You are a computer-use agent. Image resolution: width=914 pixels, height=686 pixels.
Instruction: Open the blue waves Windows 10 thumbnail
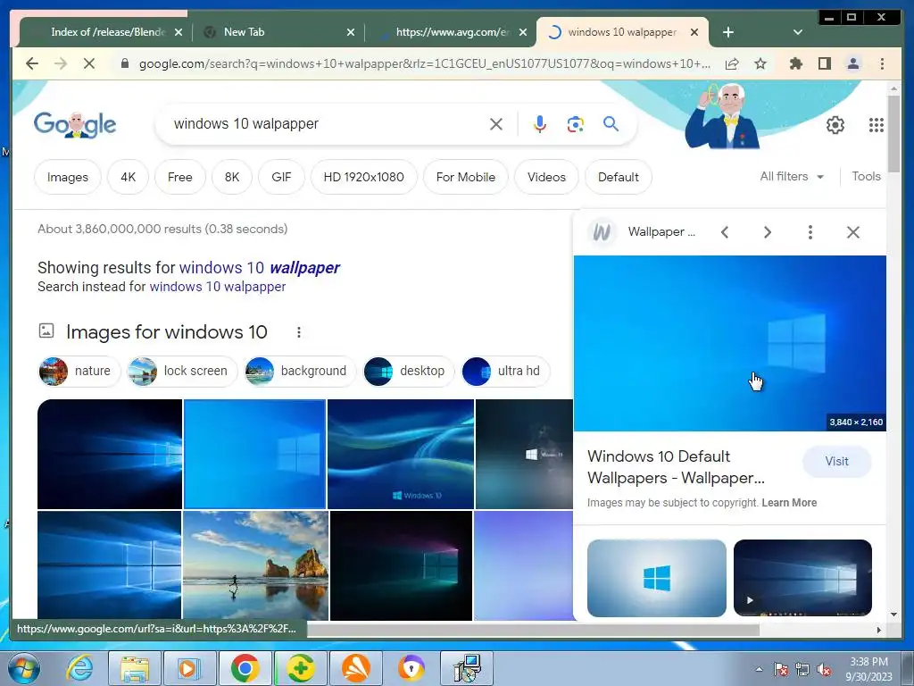(401, 454)
